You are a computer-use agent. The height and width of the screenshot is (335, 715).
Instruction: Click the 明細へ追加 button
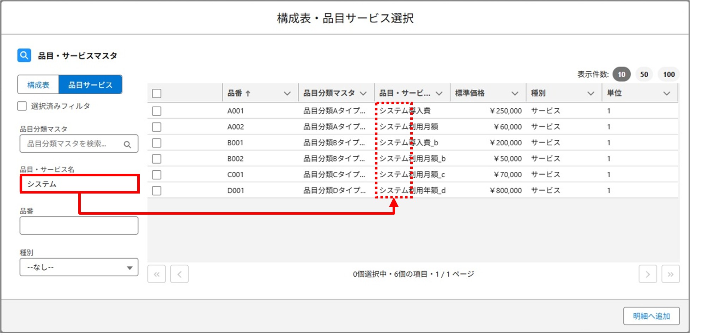pyautogui.click(x=652, y=316)
